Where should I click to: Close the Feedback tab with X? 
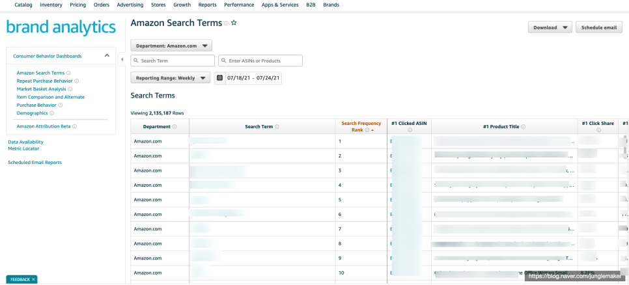(34, 279)
